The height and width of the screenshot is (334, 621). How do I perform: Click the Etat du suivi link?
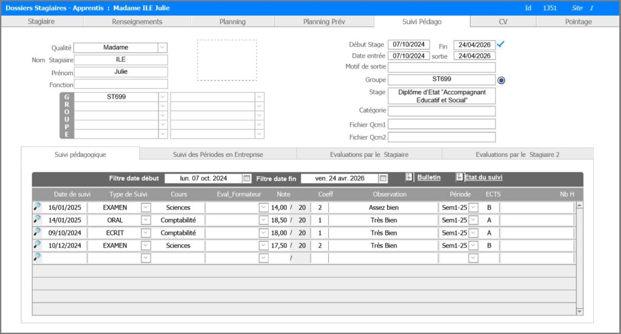[483, 177]
